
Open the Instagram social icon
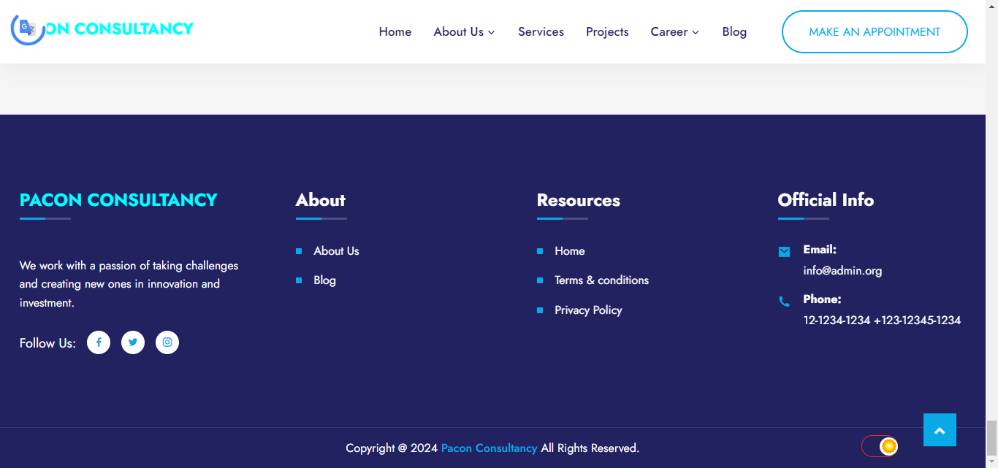[167, 342]
